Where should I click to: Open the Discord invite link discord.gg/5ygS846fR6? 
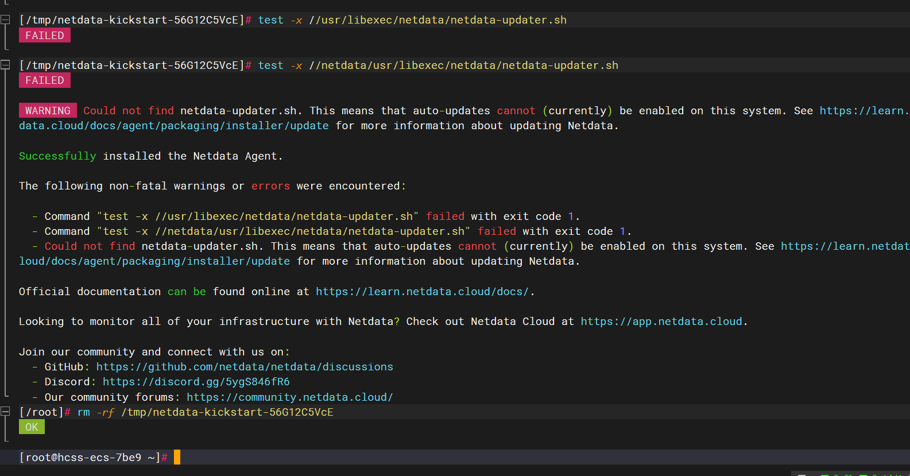[x=196, y=382]
